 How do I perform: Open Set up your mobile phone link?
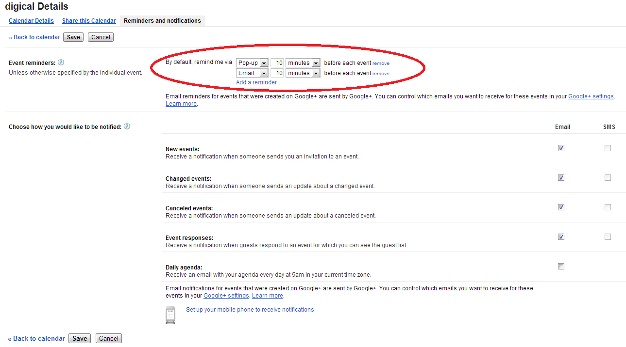(x=250, y=310)
